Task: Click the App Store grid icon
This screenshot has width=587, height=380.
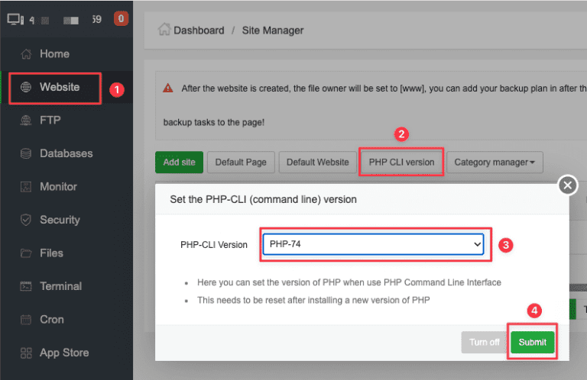Action: click(26, 353)
